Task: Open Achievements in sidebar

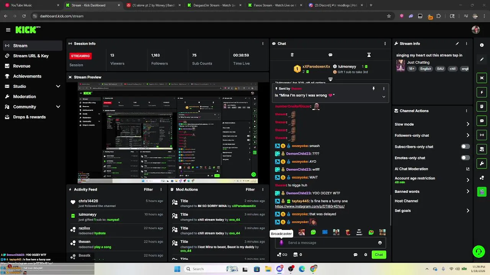Action: 33,76
